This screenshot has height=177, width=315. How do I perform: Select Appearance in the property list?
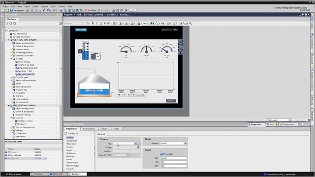(72, 141)
